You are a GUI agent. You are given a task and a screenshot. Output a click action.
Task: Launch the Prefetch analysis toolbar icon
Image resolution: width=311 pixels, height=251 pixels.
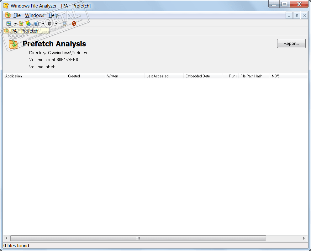[21, 24]
